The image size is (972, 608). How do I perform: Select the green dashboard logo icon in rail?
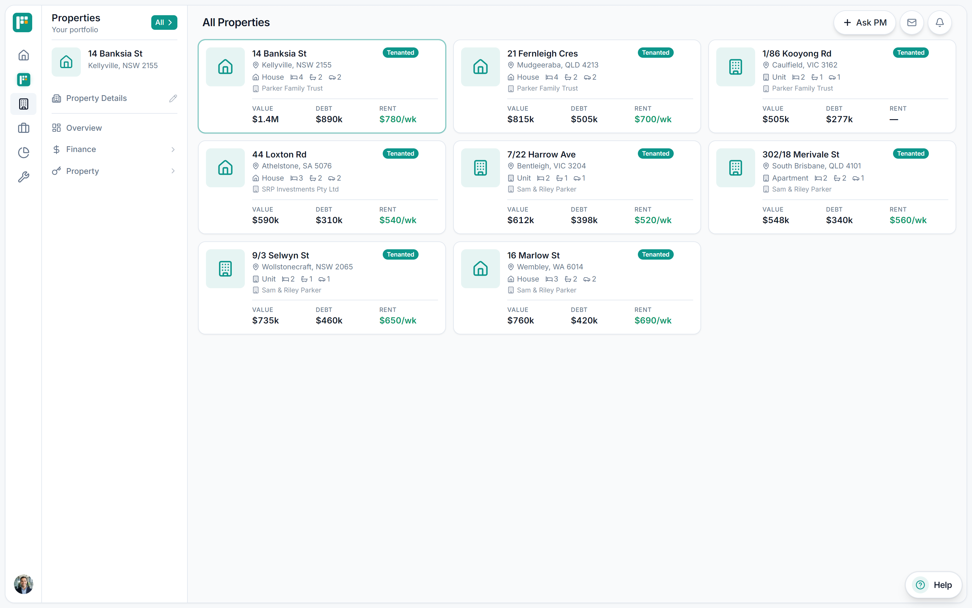pos(24,80)
